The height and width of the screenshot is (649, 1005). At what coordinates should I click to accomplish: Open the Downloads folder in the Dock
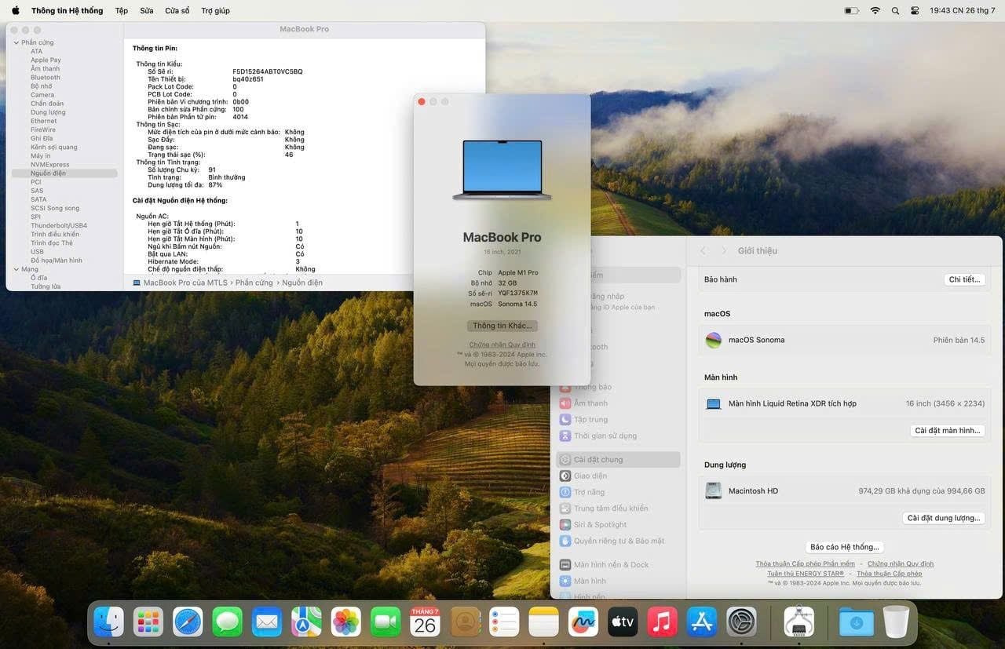pos(856,622)
